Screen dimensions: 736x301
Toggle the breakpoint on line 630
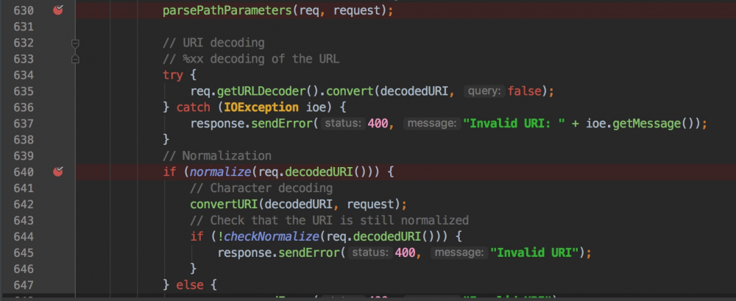point(57,10)
